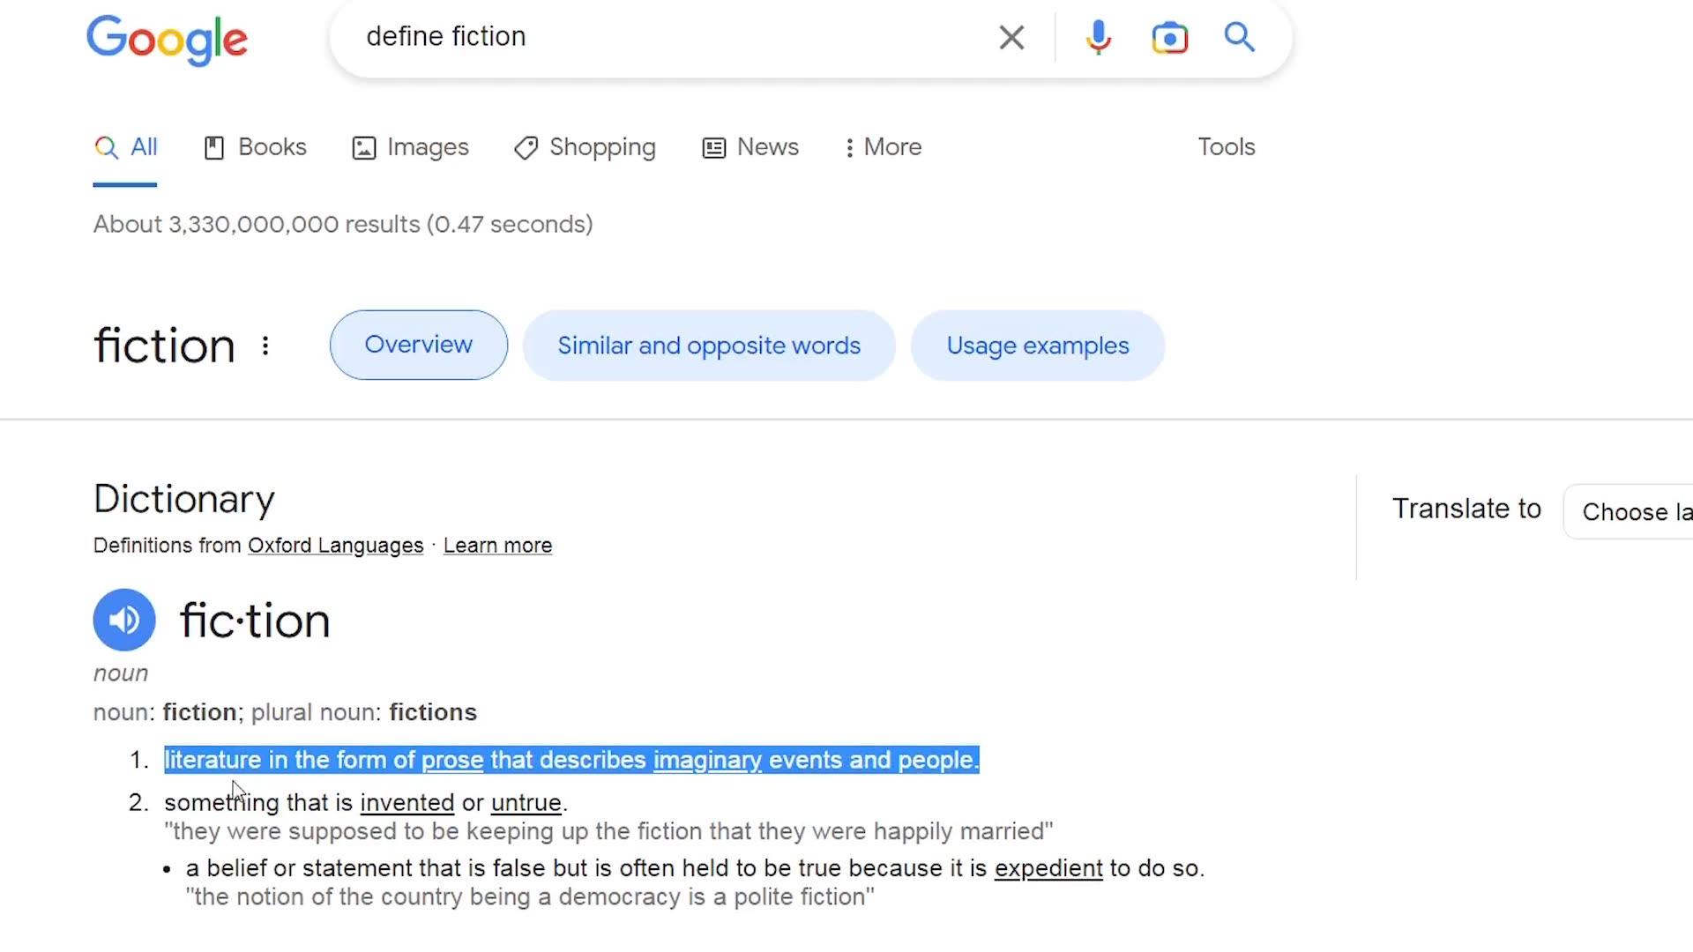The width and height of the screenshot is (1693, 952).
Task: Select Similar and opposite words chip
Action: [x=709, y=346]
